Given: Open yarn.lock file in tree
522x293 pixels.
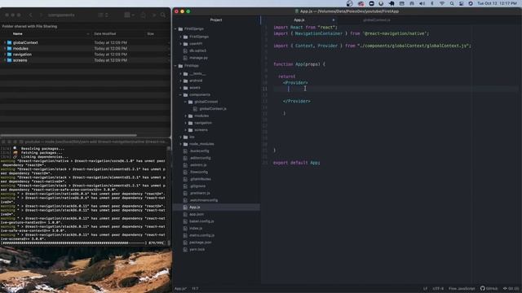Looking at the screenshot, I should point(197,250).
